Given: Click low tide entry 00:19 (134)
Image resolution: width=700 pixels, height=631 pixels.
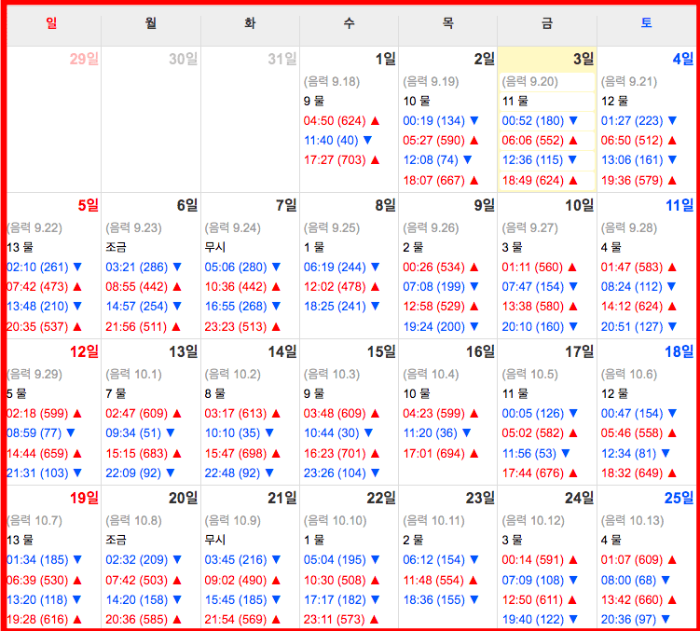Looking at the screenshot, I should (x=441, y=120).
